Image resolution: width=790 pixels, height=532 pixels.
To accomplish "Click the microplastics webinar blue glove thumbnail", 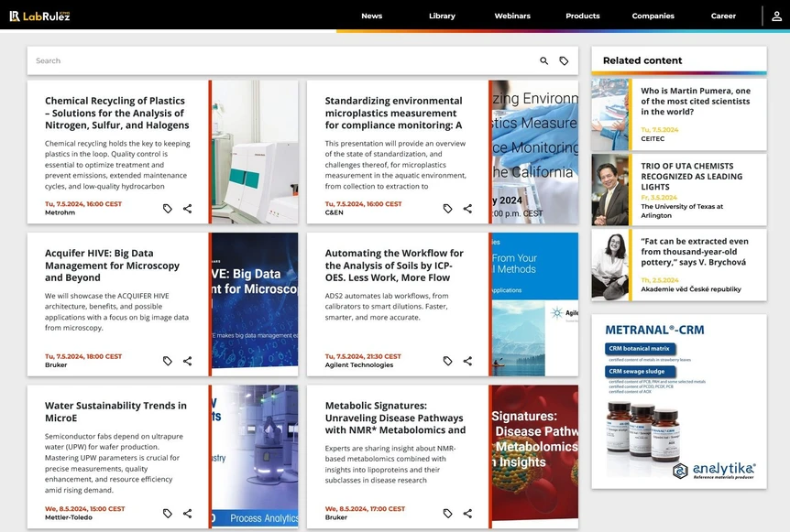I will (x=535, y=152).
